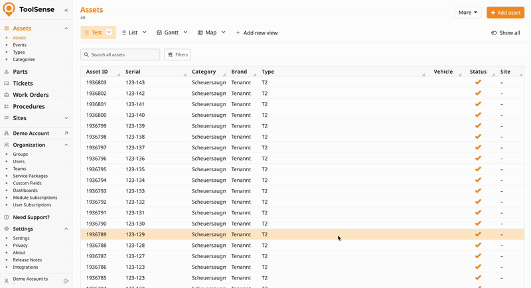Click the logout icon at sidebar bottom
Image resolution: width=531 pixels, height=288 pixels.
click(x=66, y=281)
